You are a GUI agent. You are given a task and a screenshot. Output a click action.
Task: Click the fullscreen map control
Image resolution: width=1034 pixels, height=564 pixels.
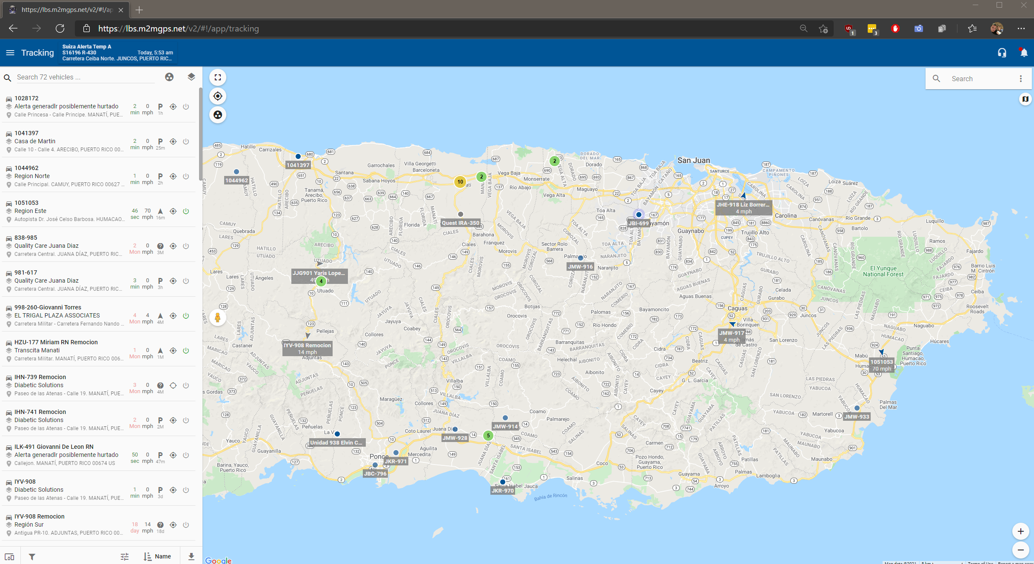tap(218, 77)
